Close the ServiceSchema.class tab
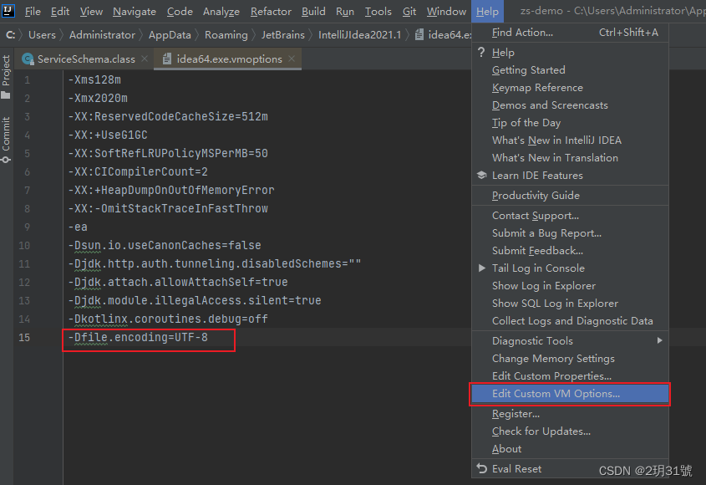 click(144, 59)
